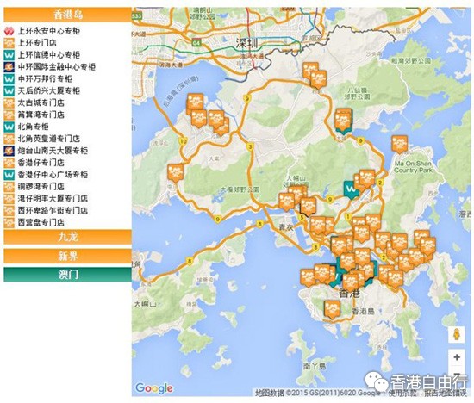
Task: Click the W icon beside 香港仔中心广场专柜
Action: coord(9,175)
